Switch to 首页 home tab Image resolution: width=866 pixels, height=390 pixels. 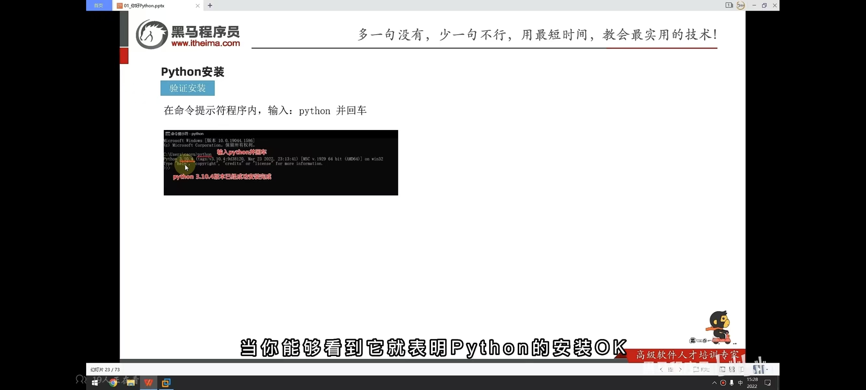pos(98,6)
